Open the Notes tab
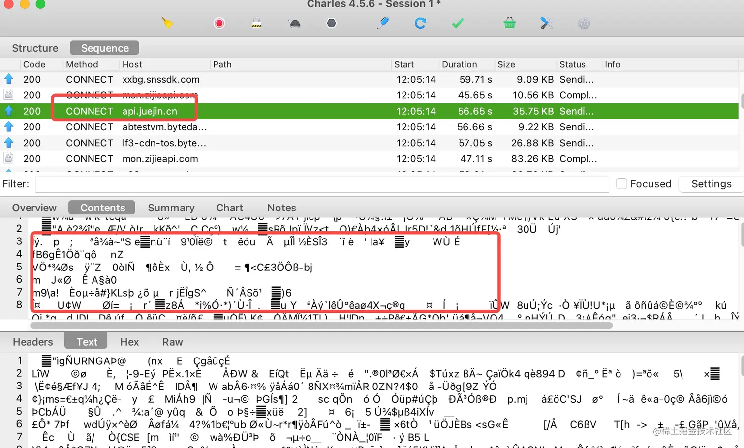This screenshot has width=744, height=448. tap(281, 208)
